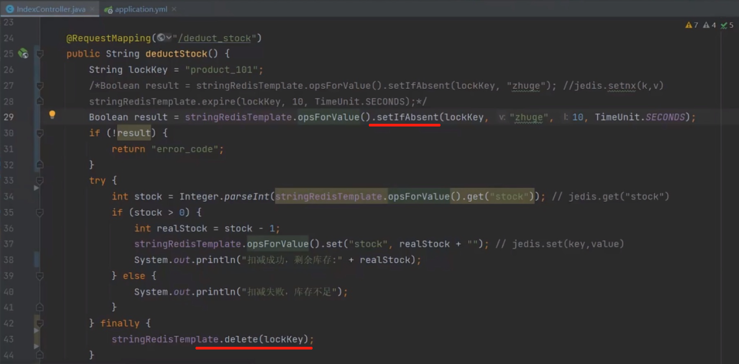This screenshot has height=364, width=739.
Task: Collapse the try block fold on line 33
Action: coord(40,181)
